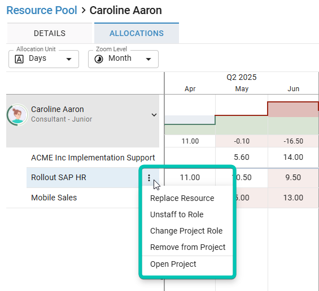Click the May green capacity chart bar
The width and height of the screenshot is (319, 291).
click(x=242, y=126)
